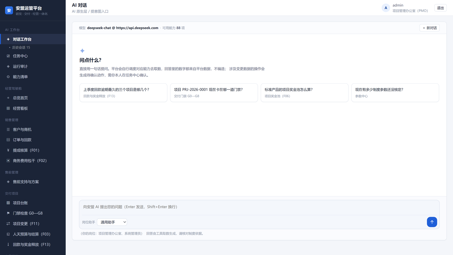Screen dimensions: 453x255
Task: Click the 退出 button
Action: 440,8
